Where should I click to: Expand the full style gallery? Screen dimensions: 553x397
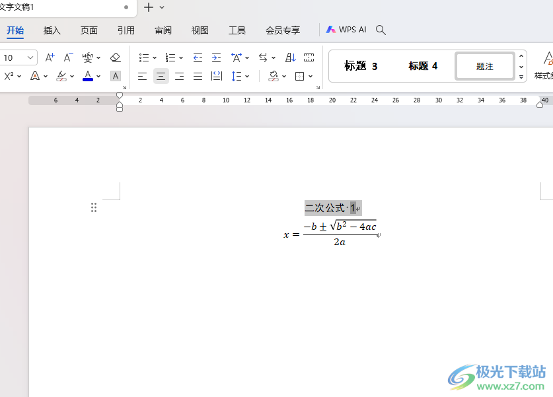point(521,77)
